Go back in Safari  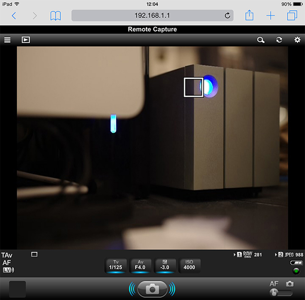(14, 16)
